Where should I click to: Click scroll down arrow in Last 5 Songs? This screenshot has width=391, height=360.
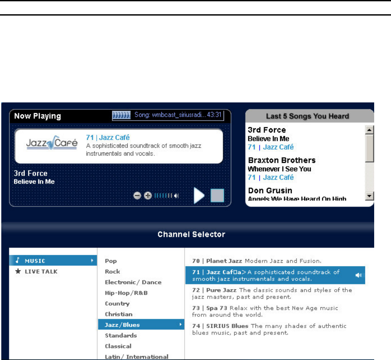(369, 196)
